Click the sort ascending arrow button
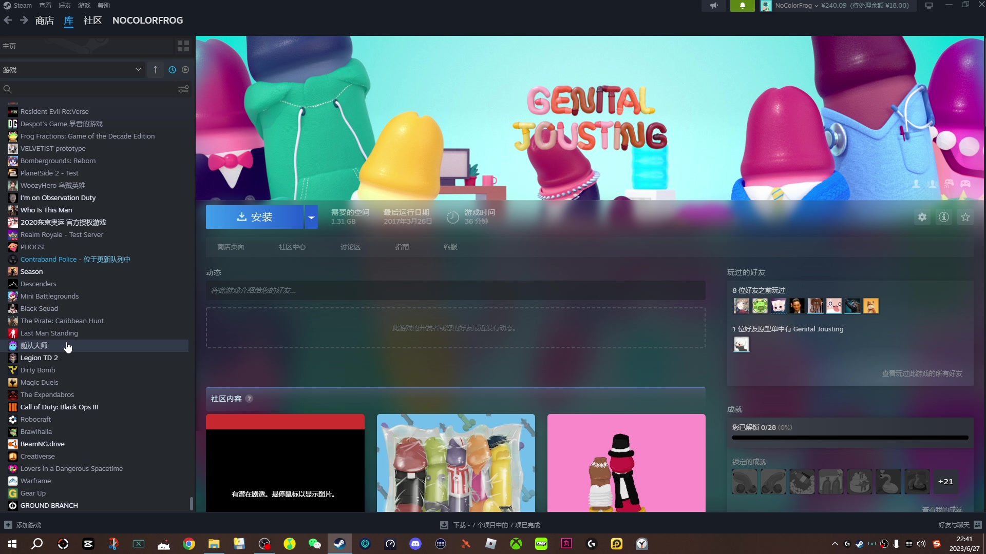986x554 pixels. pyautogui.click(x=156, y=70)
